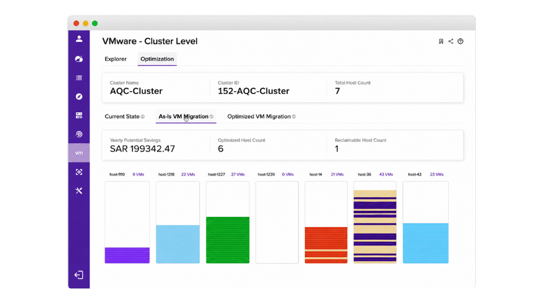Image resolution: width=544 pixels, height=306 pixels.
Task: Open the help question mark icon
Action: [460, 41]
